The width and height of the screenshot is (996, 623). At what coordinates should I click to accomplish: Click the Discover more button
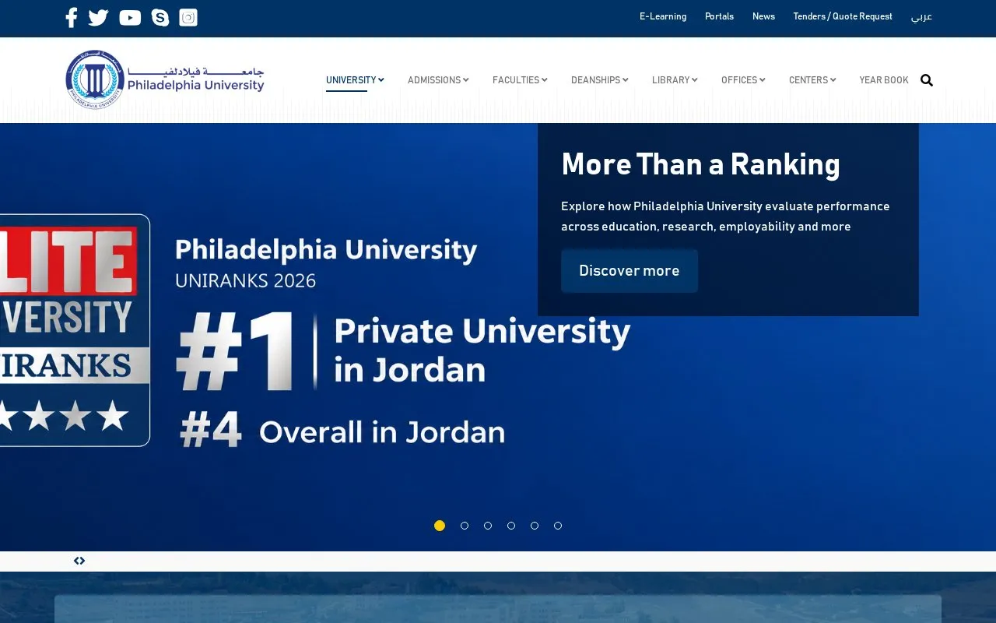click(630, 271)
